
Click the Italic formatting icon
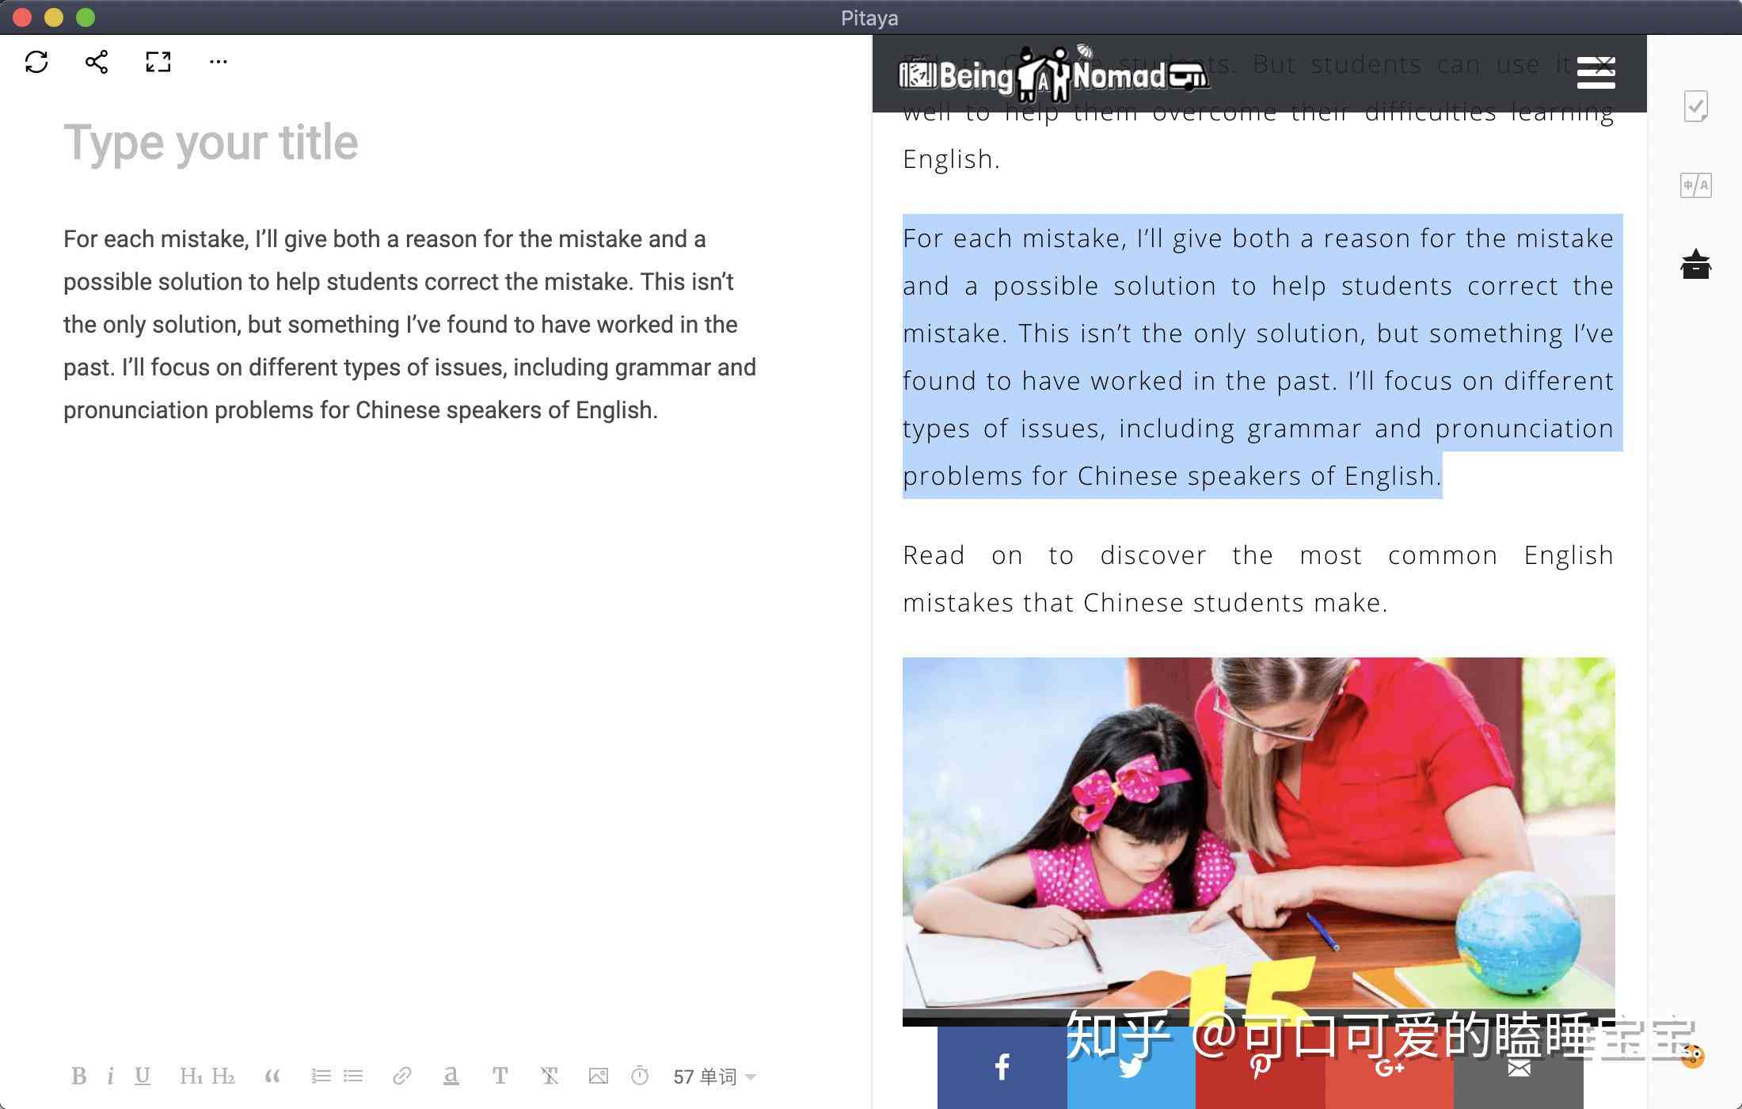pos(112,1075)
